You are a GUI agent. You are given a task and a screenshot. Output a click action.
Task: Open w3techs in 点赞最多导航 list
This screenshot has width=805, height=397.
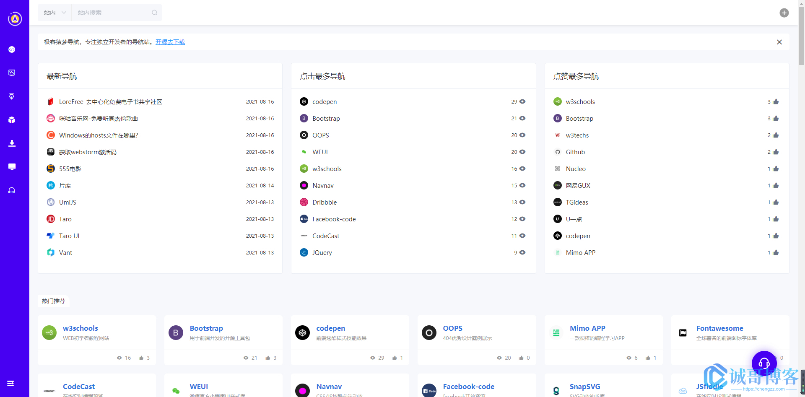pyautogui.click(x=577, y=135)
